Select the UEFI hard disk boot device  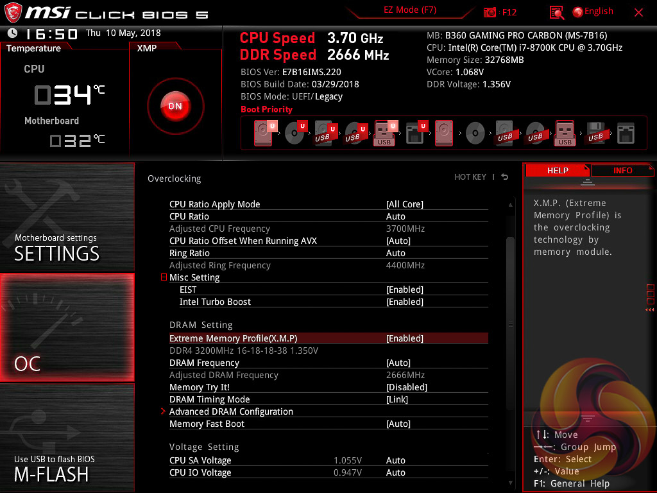[x=266, y=133]
